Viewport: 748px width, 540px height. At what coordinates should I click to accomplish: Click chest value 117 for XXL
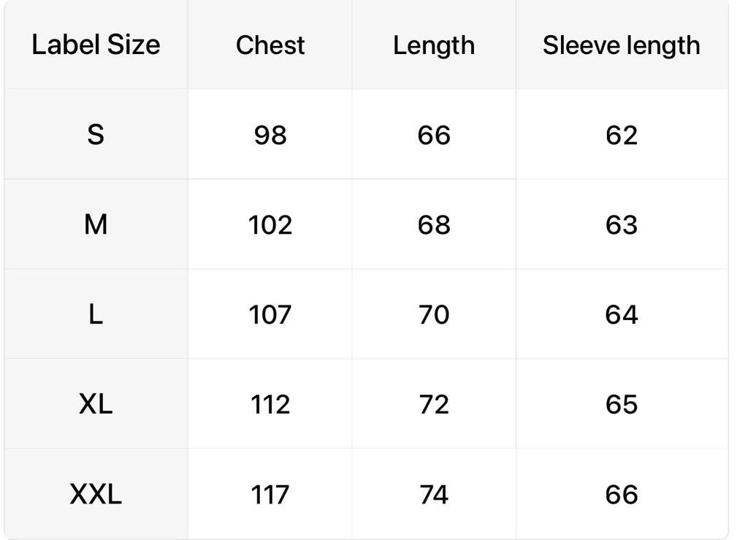click(270, 494)
